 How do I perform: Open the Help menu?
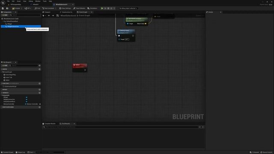pyautogui.click(x=51, y=1)
